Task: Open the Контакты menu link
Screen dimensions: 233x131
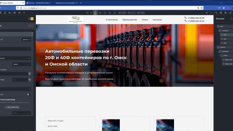Action: point(157,20)
